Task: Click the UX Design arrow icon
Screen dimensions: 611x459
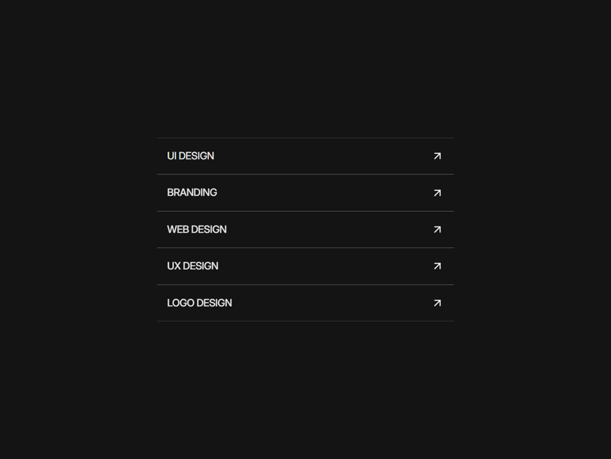Action: 437,266
